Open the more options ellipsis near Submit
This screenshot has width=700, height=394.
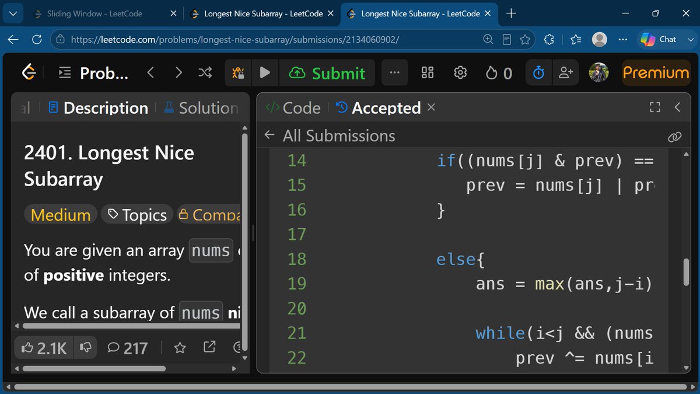coord(394,73)
